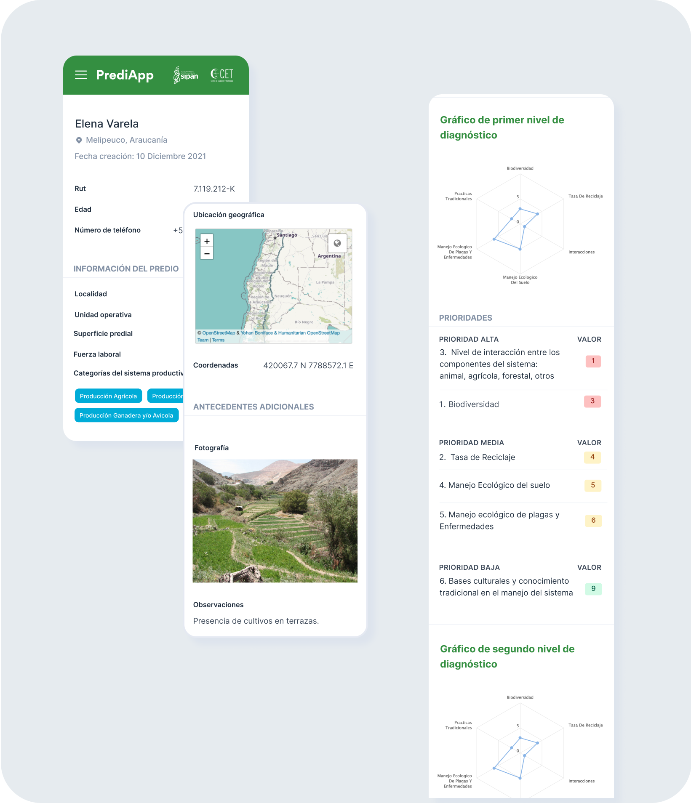Select the Producción Ganadera y/o Avícola tag
The image size is (691, 803).
[x=126, y=415]
